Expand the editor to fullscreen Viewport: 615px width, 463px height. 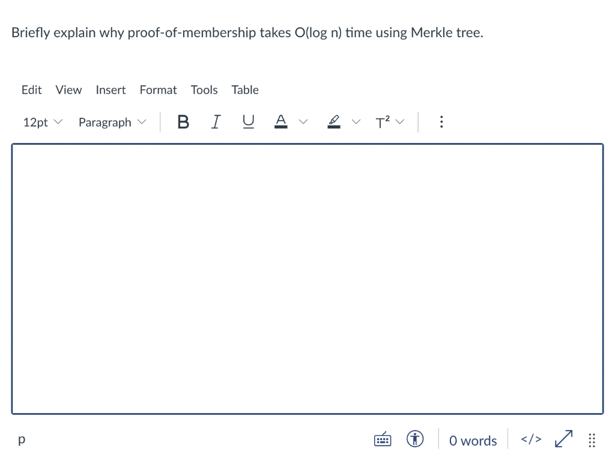click(x=563, y=439)
